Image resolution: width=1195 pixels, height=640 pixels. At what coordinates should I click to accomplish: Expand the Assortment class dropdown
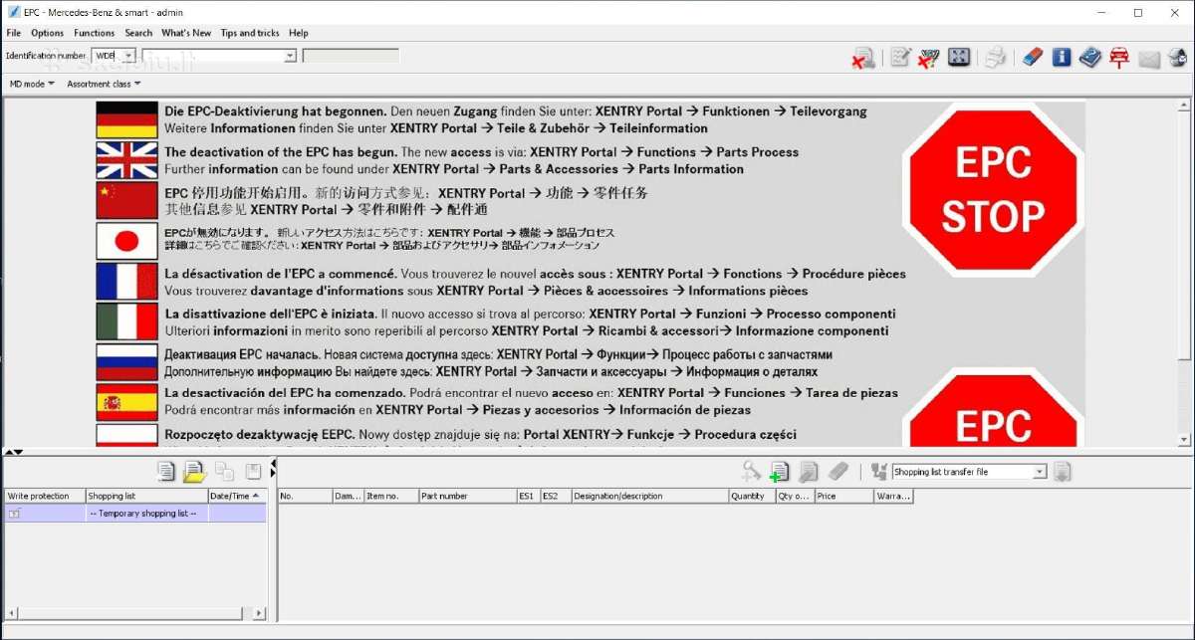(x=104, y=84)
